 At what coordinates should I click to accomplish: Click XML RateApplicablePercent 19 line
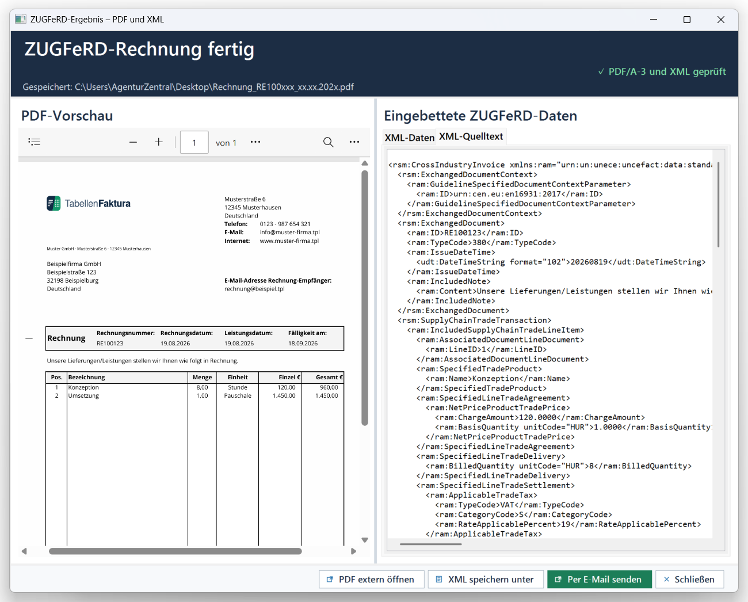pos(568,524)
